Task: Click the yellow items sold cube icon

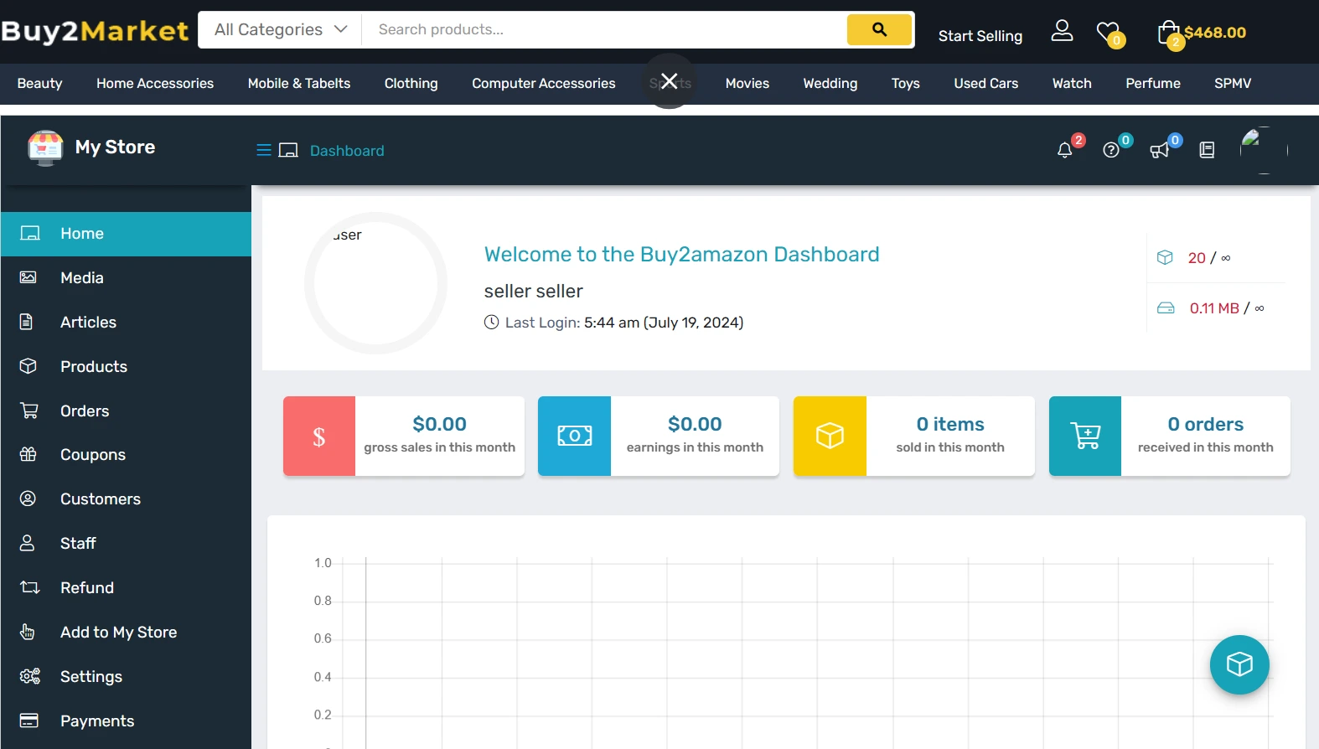Action: point(830,436)
